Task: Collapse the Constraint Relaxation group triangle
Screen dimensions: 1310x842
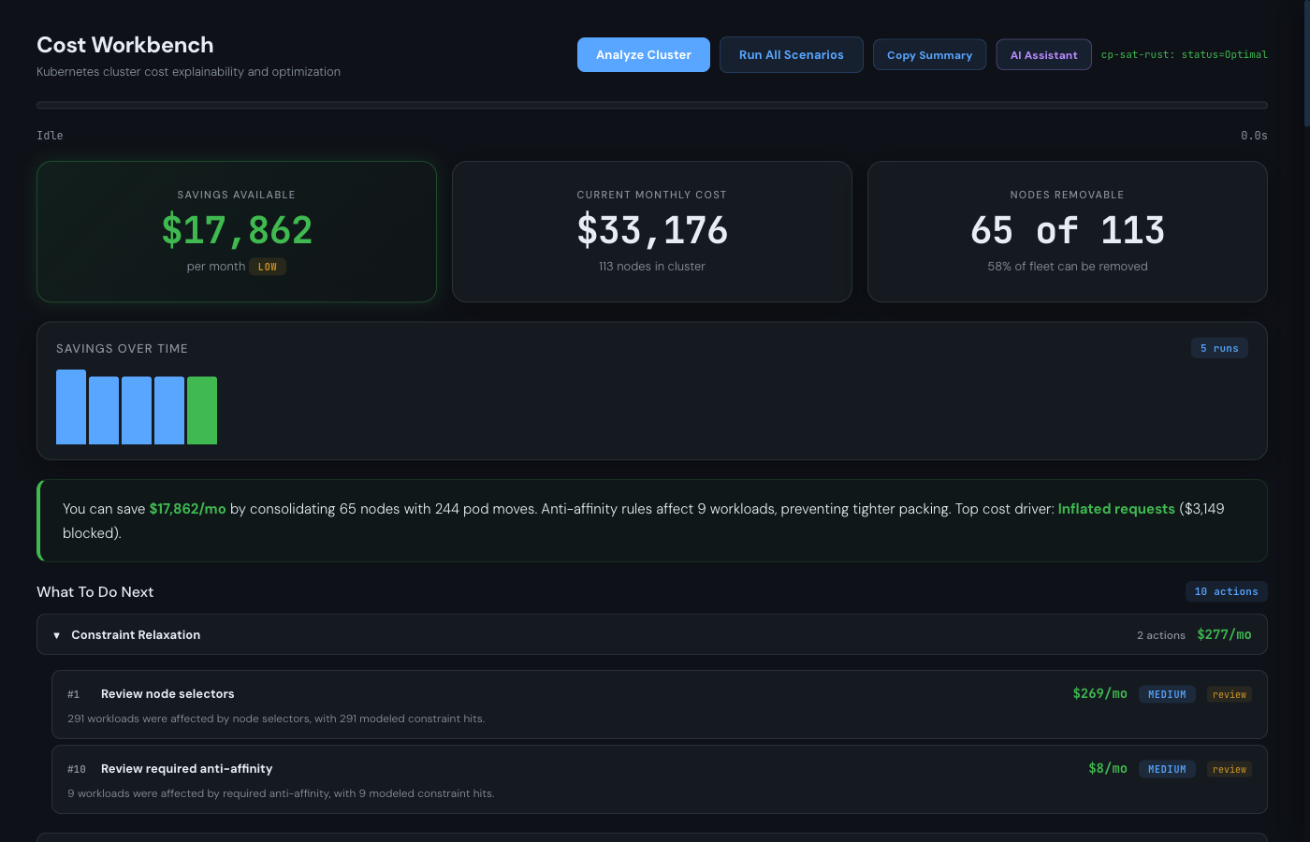Action: (x=57, y=635)
